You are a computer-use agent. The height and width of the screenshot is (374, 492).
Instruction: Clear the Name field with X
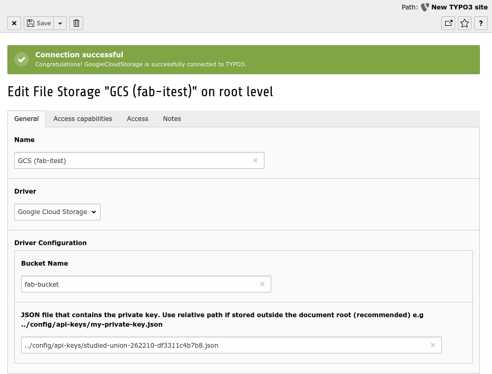(255, 160)
